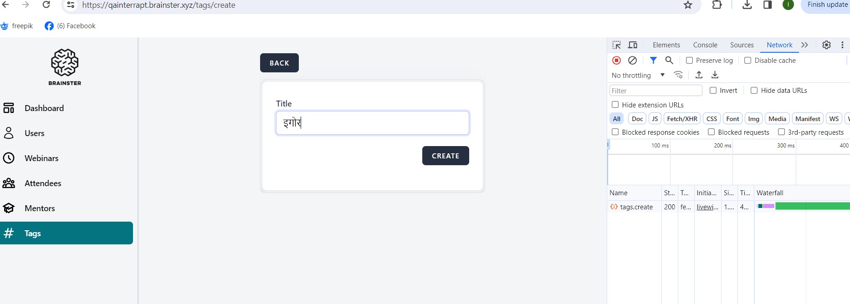The width and height of the screenshot is (850, 304).
Task: Toggle the device toolbar icon
Action: pyautogui.click(x=633, y=45)
